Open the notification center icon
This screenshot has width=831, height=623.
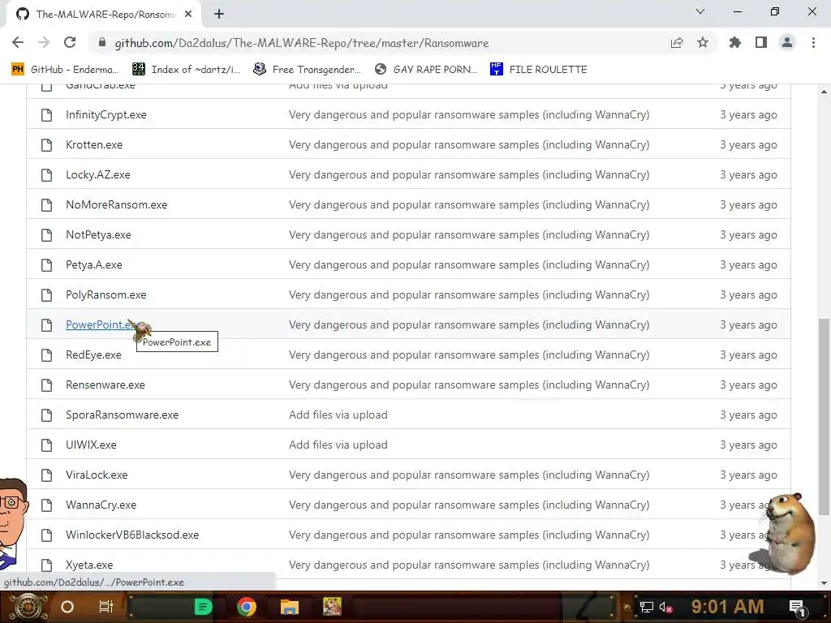tap(798, 608)
